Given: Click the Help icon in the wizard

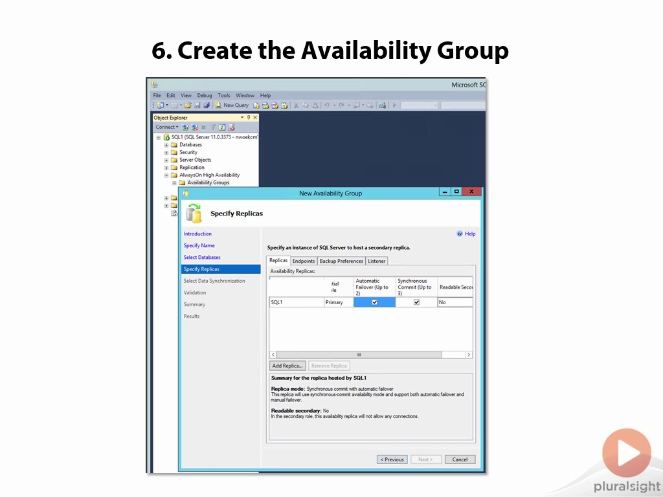Looking at the screenshot, I should tap(460, 234).
